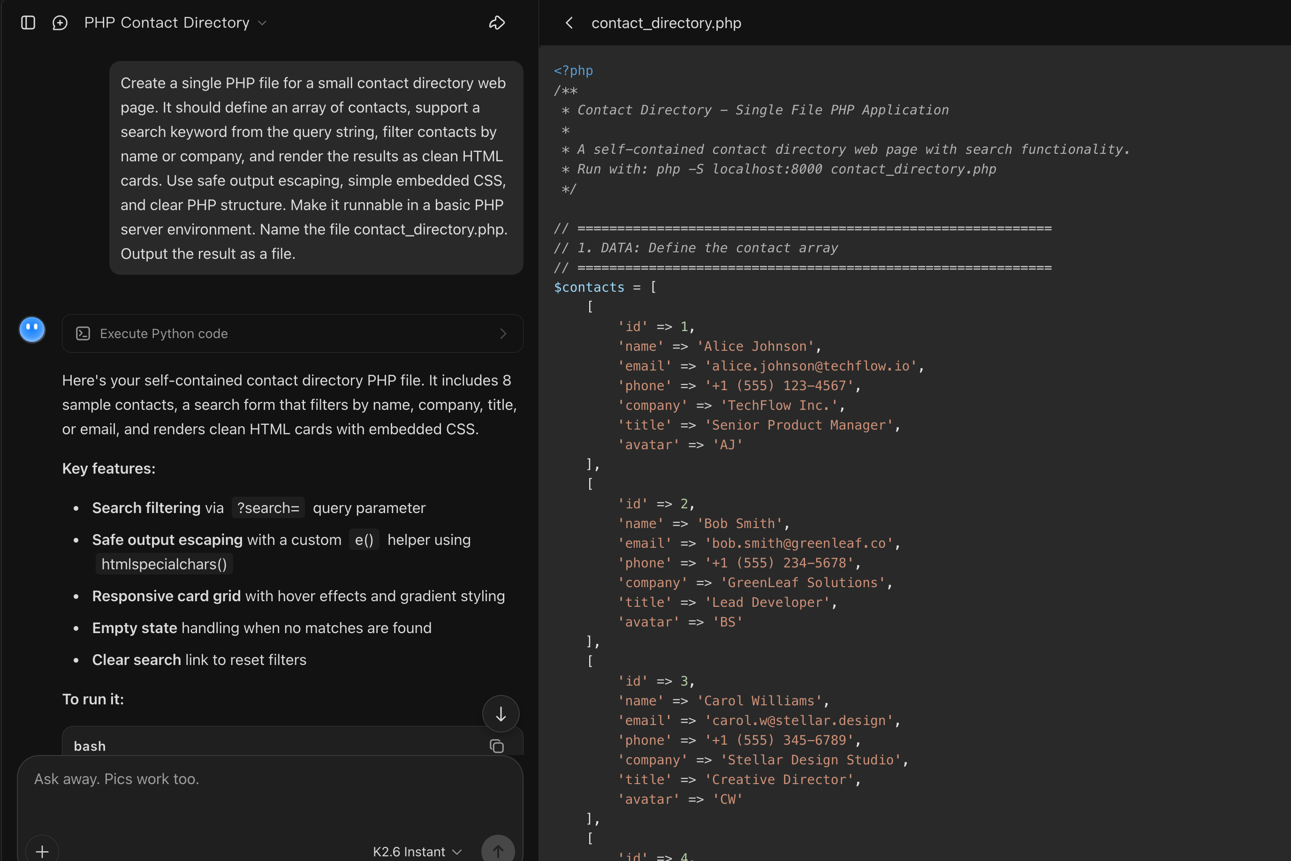
Task: Copy the bash code block
Action: (x=496, y=746)
